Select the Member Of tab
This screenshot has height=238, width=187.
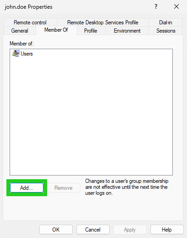(x=56, y=30)
